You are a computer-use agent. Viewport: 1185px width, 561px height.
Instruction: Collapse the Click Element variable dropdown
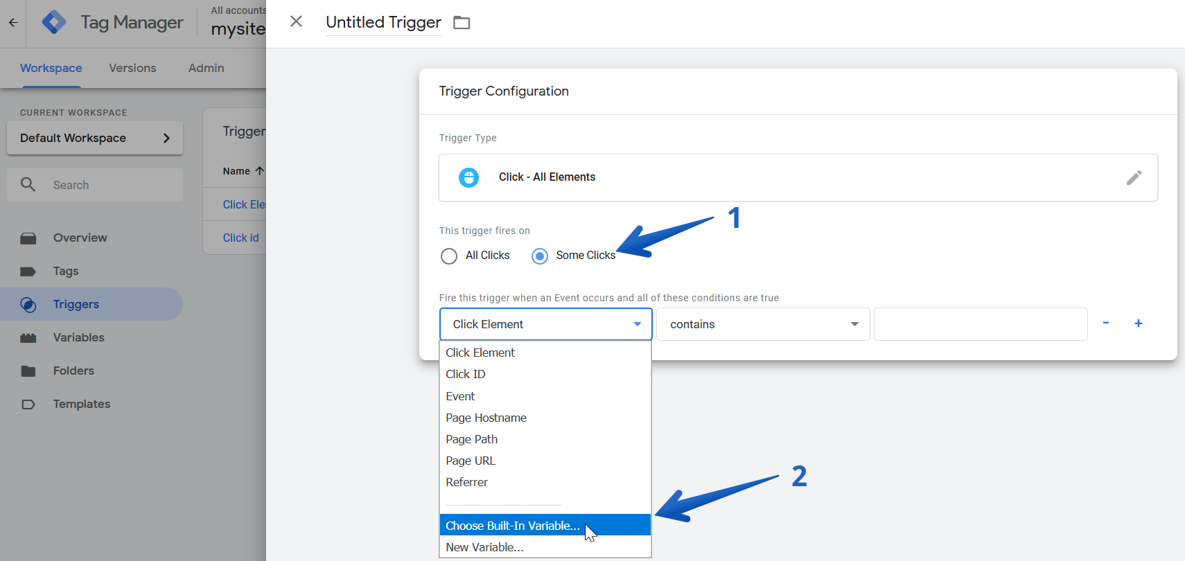pyautogui.click(x=546, y=324)
